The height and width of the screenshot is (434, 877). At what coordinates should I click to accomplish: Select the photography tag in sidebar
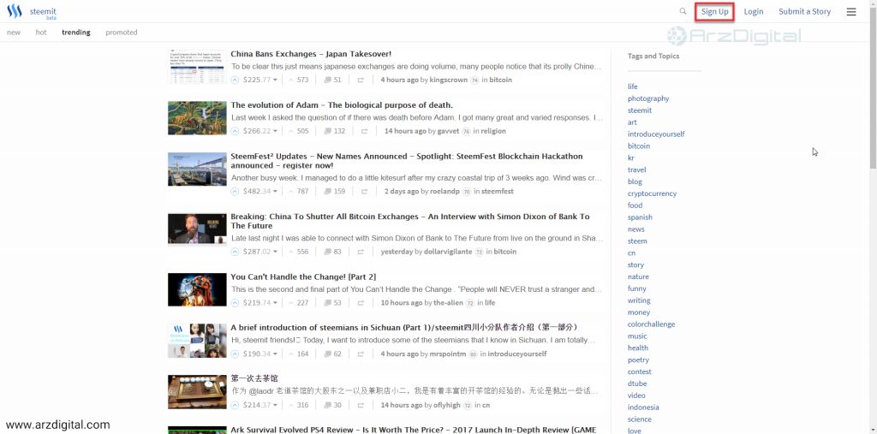pos(647,98)
